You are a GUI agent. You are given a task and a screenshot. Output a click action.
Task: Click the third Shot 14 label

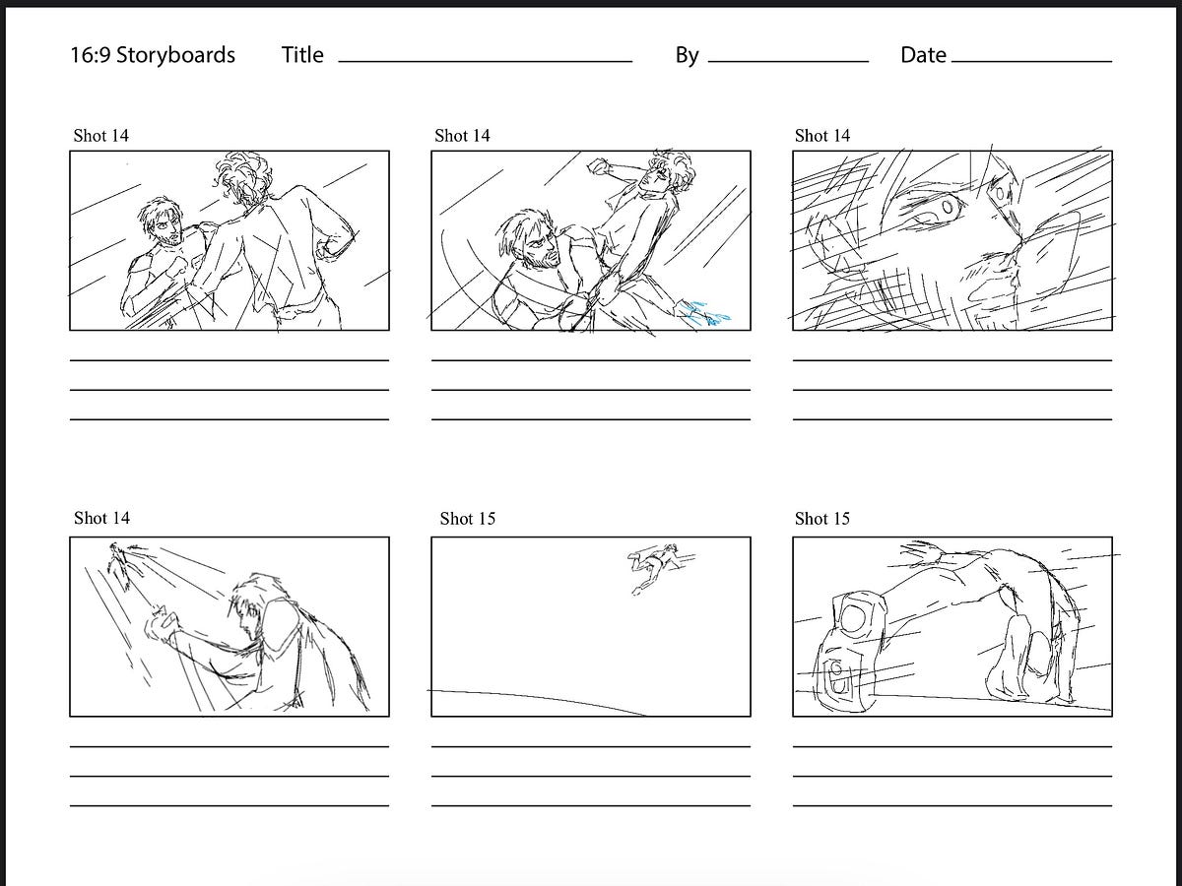[x=822, y=136]
